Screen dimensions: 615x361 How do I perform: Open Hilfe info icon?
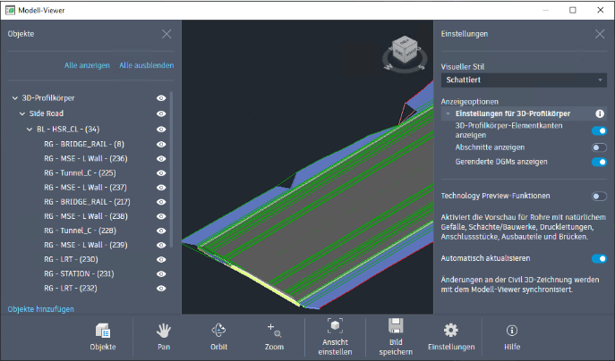[511, 336]
